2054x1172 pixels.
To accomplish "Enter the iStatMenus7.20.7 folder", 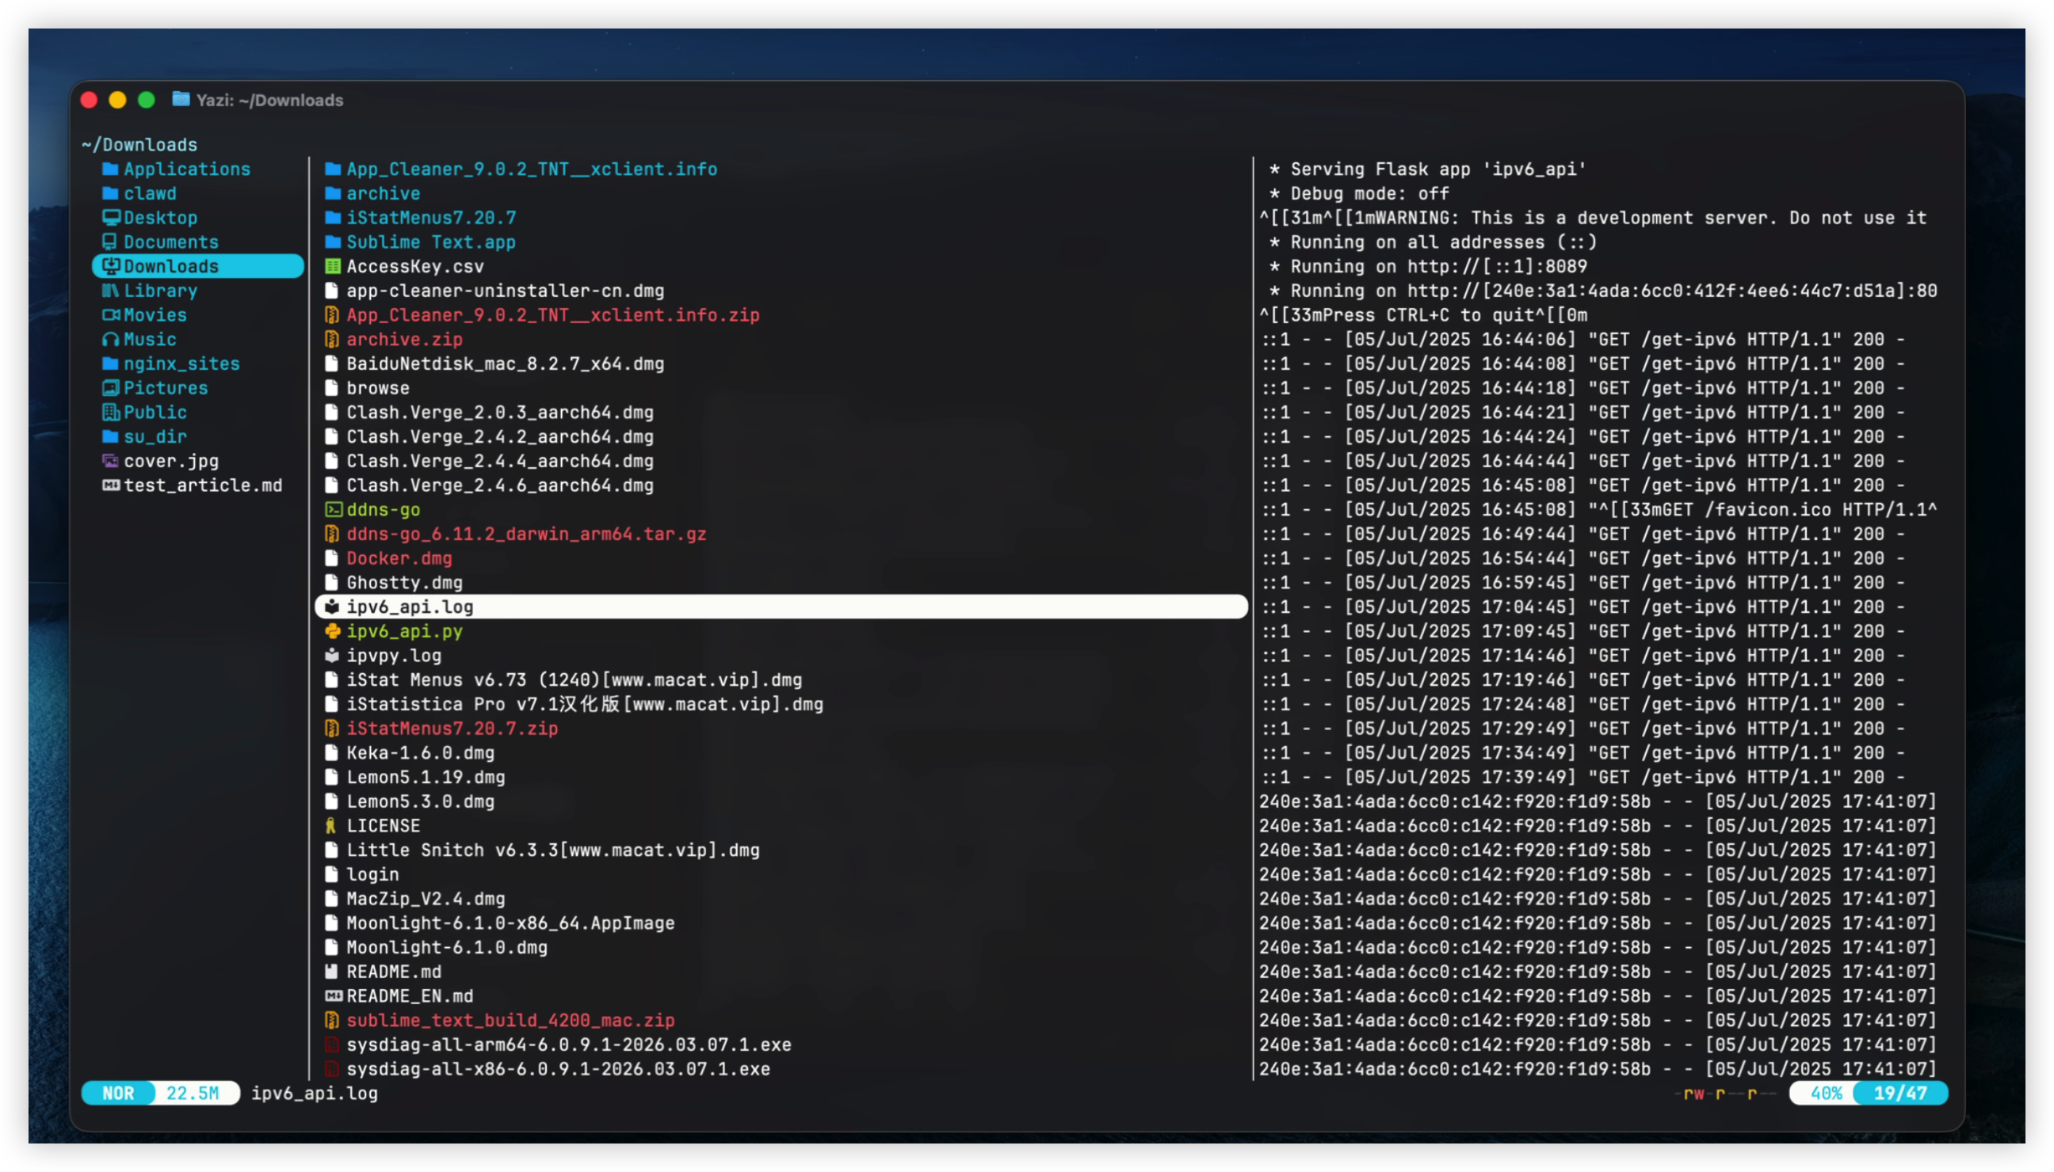I will point(430,218).
